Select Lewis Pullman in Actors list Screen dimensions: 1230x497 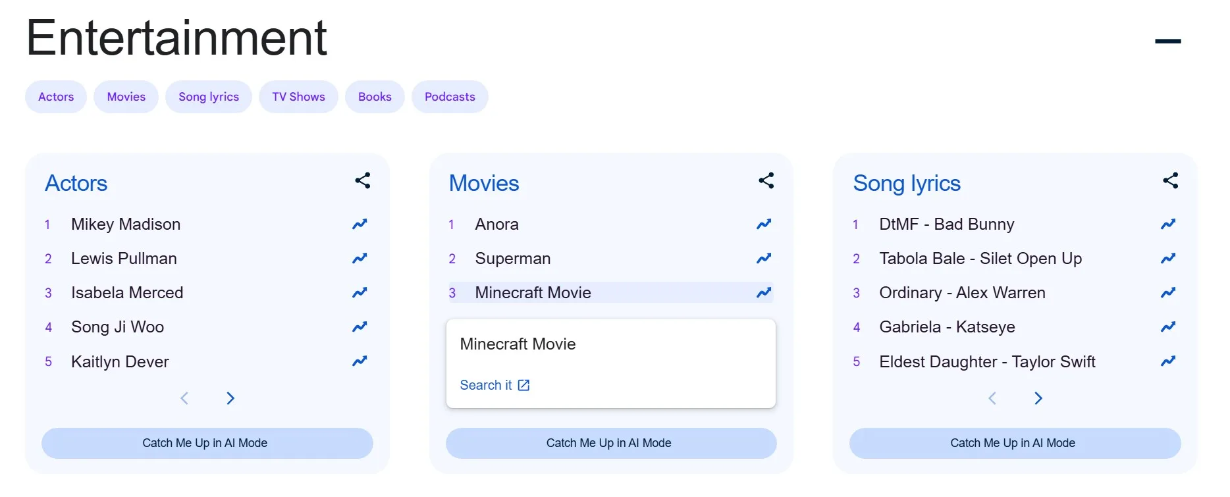(x=124, y=259)
